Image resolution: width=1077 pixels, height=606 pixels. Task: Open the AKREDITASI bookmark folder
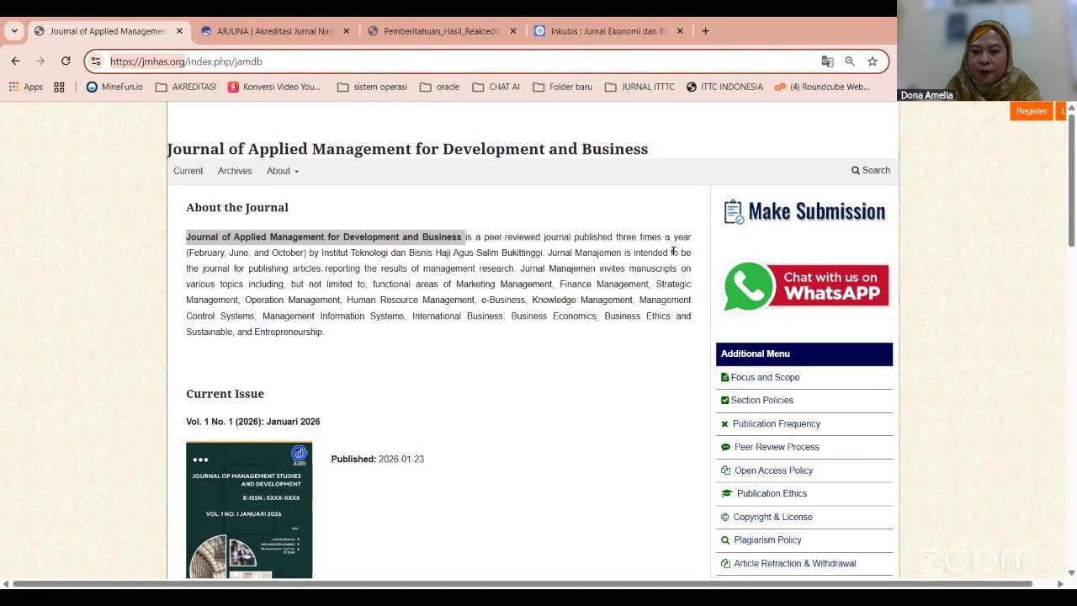(186, 87)
